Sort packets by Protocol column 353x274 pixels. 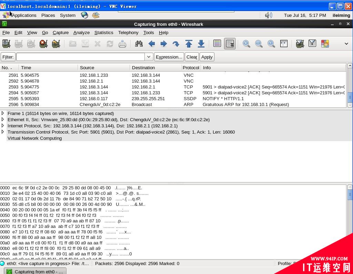pos(191,68)
